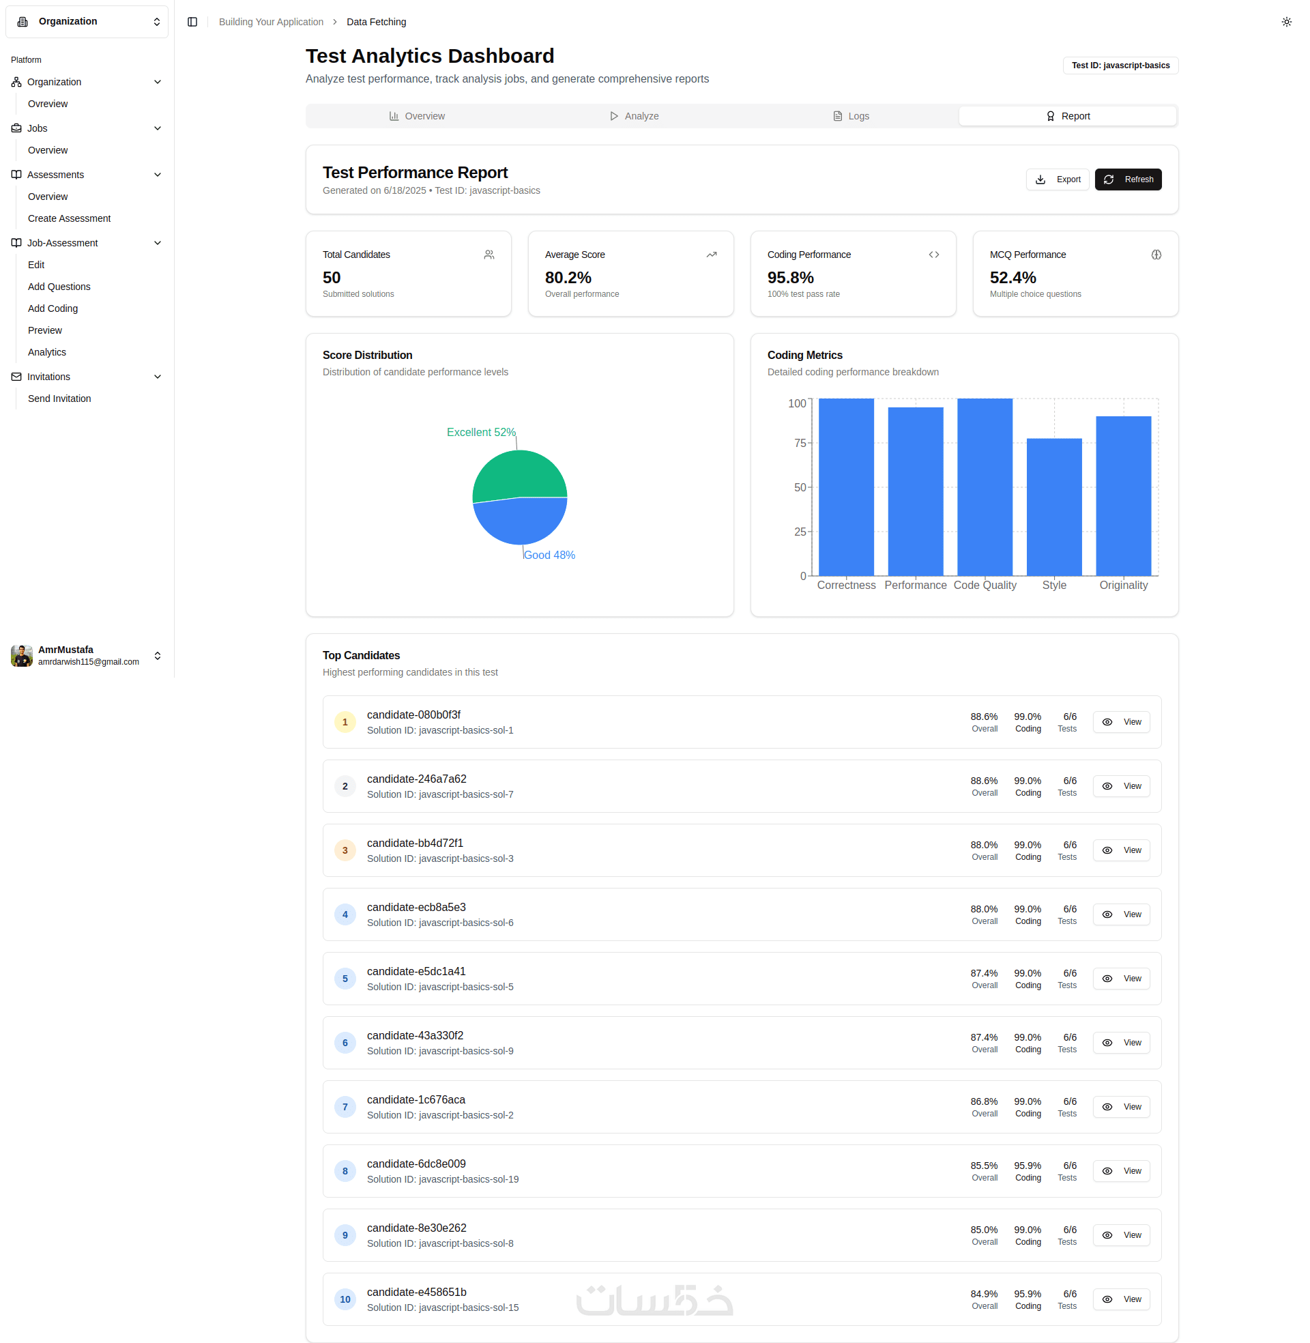The height and width of the screenshot is (1343, 1310).
Task: Collapse the Job-Assessment sidebar section
Action: click(x=157, y=243)
